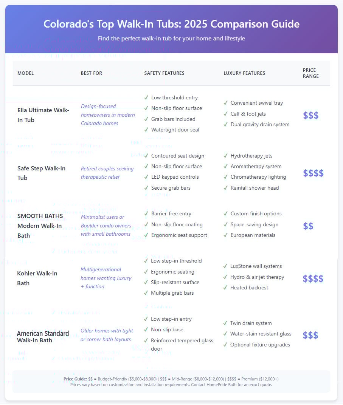Click the checkmark next to Hydrotherapy jets
This screenshot has width=343, height=405.
[225, 156]
